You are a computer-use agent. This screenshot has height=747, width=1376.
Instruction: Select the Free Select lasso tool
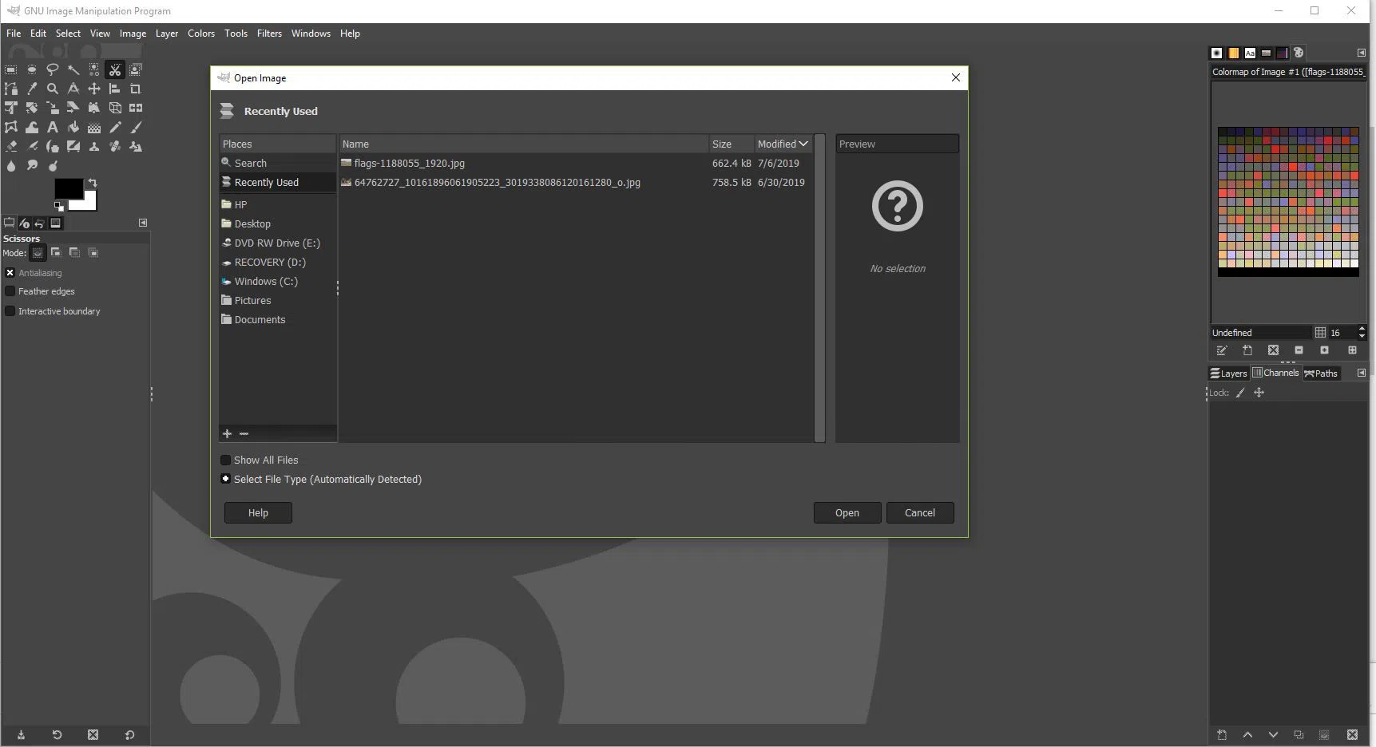click(x=53, y=70)
